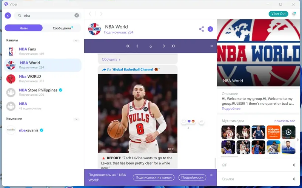Switch to the Сообщения tab
The image size is (302, 188).
point(62,28)
